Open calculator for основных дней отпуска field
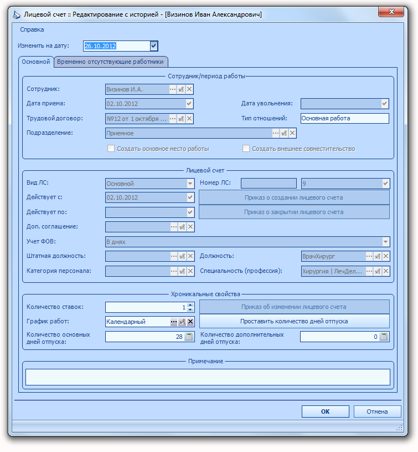Screen dimensions: 418x452 pyautogui.click(x=189, y=337)
